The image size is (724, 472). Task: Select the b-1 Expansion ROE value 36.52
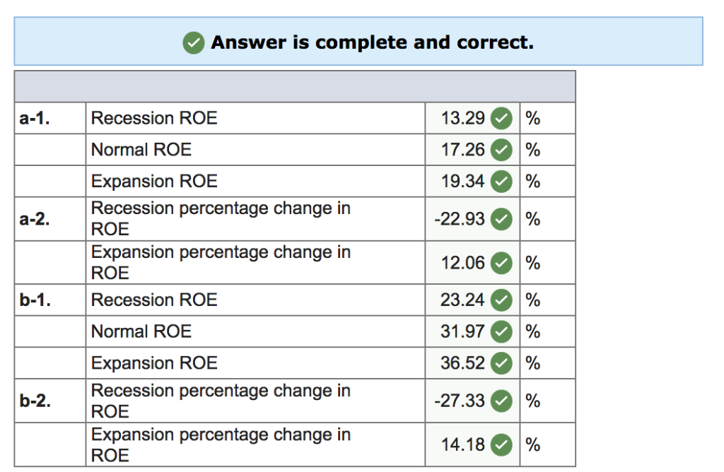point(462,362)
